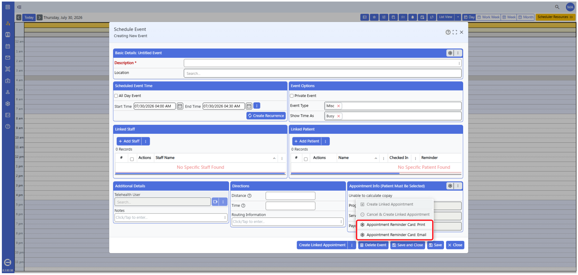Click the Description input field
578x275 pixels.
323,63
